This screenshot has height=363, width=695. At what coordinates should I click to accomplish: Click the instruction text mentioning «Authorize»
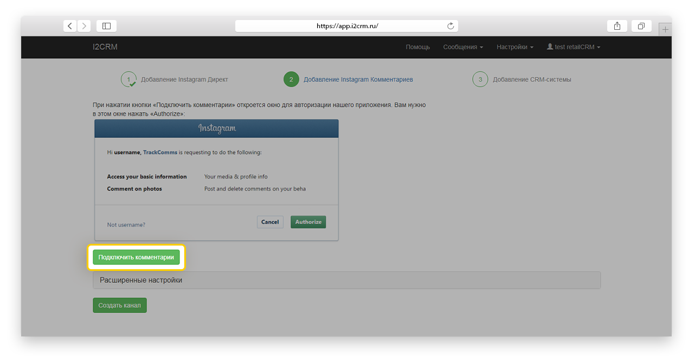point(259,109)
